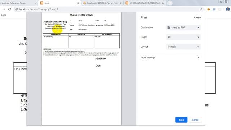Go forward with the browser arrow
The height and width of the screenshot is (130, 231).
coord(4,9)
